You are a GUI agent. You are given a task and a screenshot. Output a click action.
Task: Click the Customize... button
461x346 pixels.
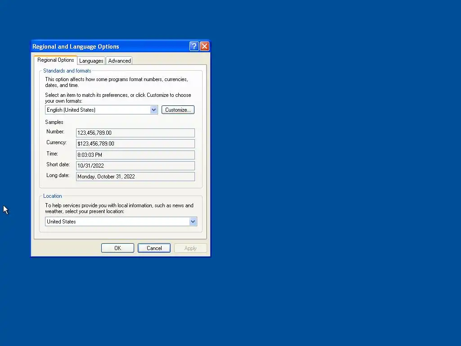pyautogui.click(x=178, y=110)
